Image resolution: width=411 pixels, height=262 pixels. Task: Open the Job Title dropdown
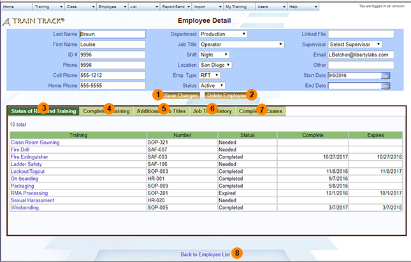tap(241, 45)
